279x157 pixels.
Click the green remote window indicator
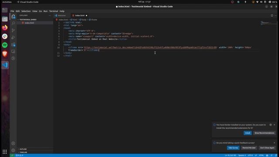[x=12, y=155]
